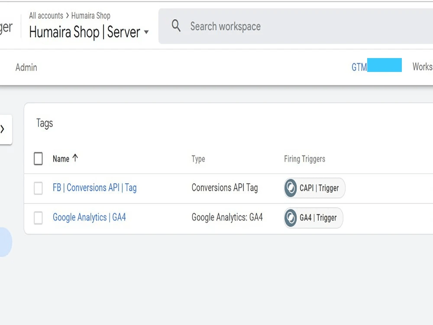Screen dimensions: 433x325
Task: Click the search magnifier icon
Action: 176,26
